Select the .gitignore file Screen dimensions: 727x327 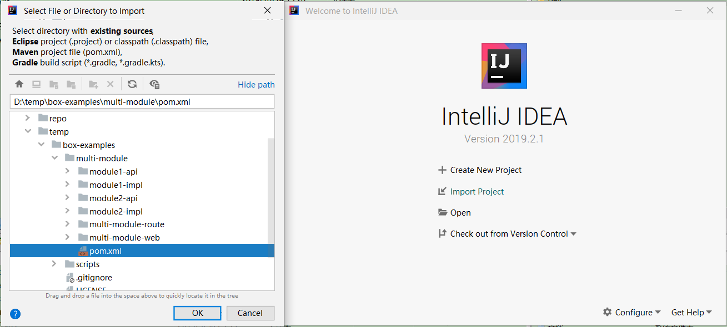click(93, 278)
